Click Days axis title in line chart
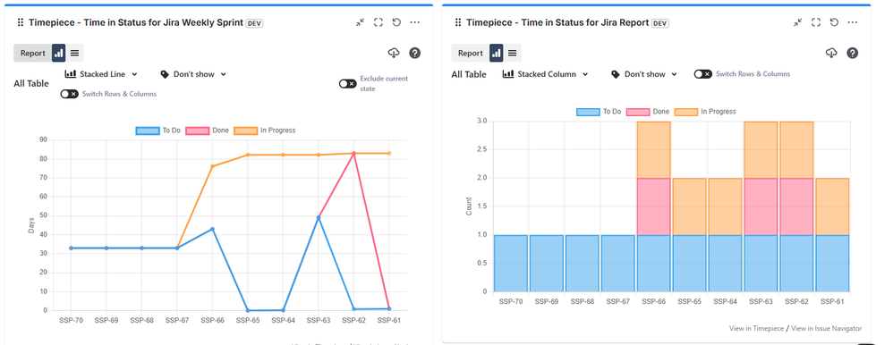The width and height of the screenshot is (893, 345). point(31,225)
